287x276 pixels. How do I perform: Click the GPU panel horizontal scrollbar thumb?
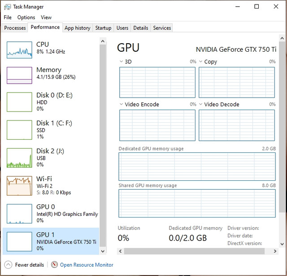pyautogui.click(x=194, y=251)
